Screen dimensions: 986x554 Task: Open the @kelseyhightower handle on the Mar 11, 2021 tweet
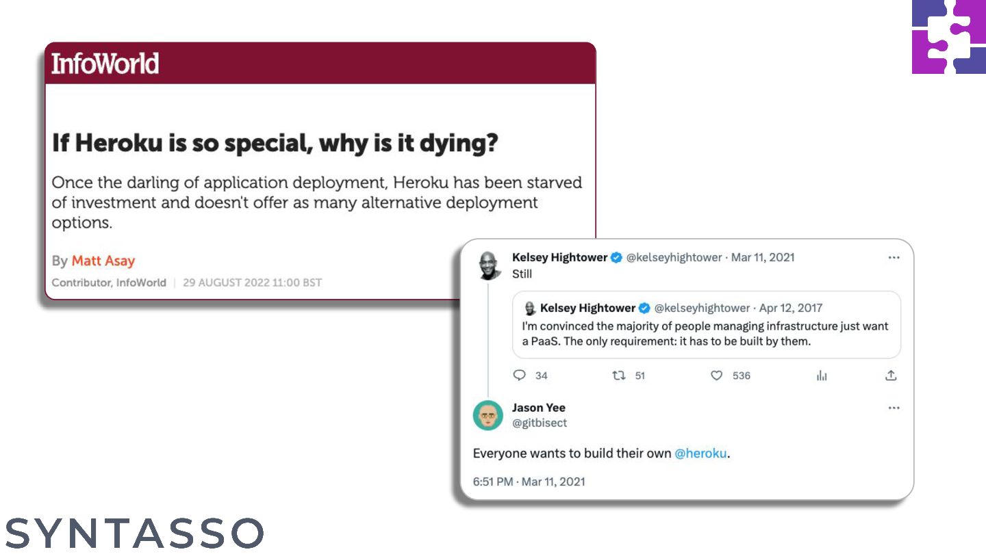point(674,257)
